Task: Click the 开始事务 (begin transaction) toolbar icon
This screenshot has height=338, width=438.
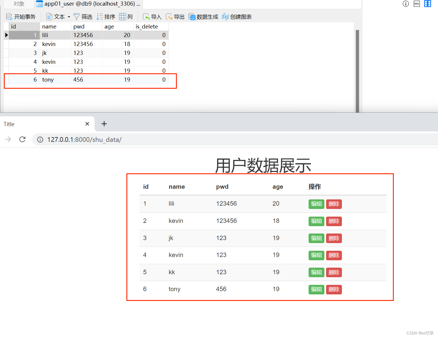Action: (9, 17)
